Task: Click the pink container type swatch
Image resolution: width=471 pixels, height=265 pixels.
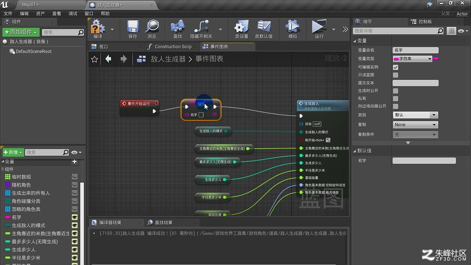Action: click(436, 59)
